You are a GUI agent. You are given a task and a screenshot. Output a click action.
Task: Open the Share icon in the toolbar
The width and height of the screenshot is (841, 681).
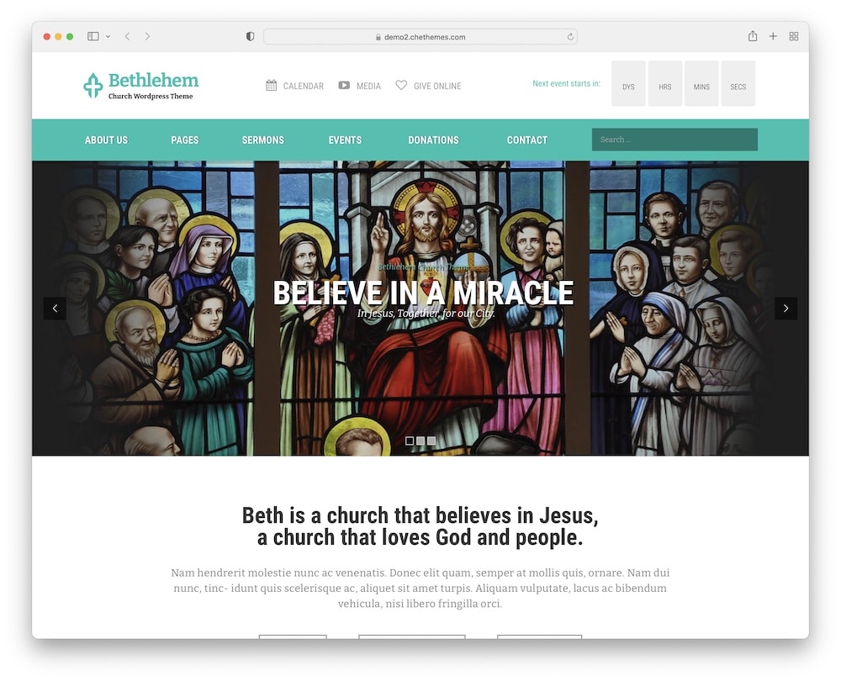click(753, 36)
